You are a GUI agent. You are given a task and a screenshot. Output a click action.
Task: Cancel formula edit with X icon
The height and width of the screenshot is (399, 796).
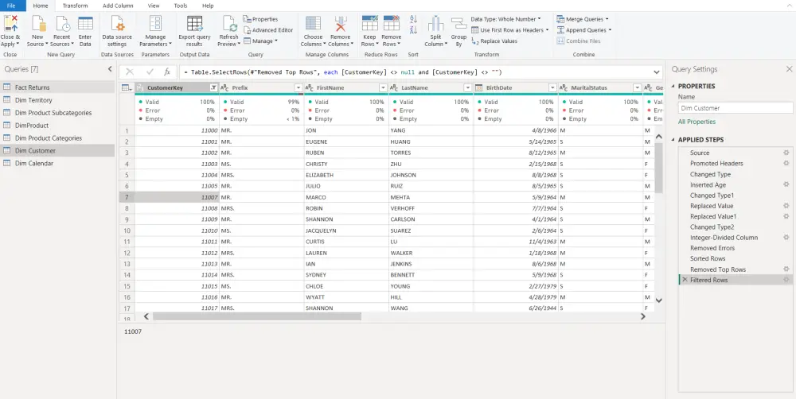coord(130,72)
